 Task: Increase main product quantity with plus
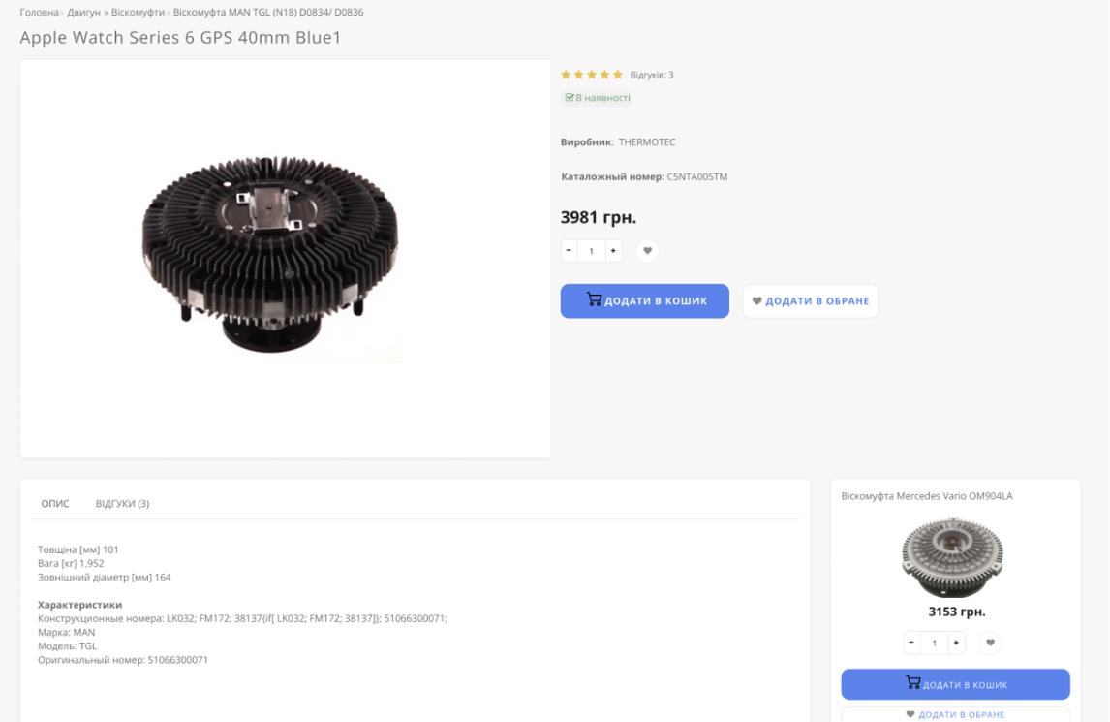tap(612, 251)
